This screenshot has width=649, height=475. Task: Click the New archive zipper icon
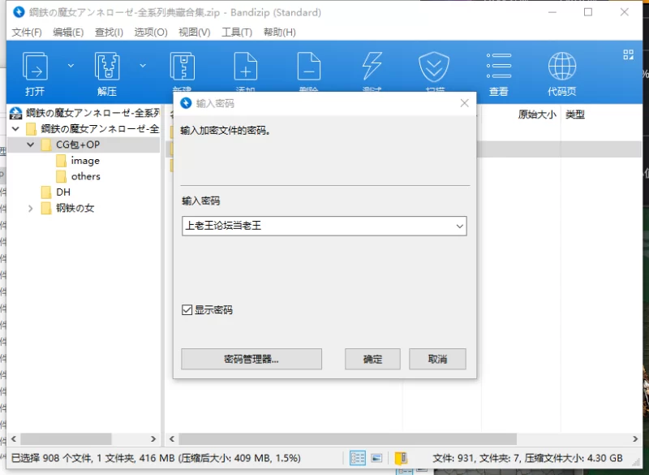point(182,67)
